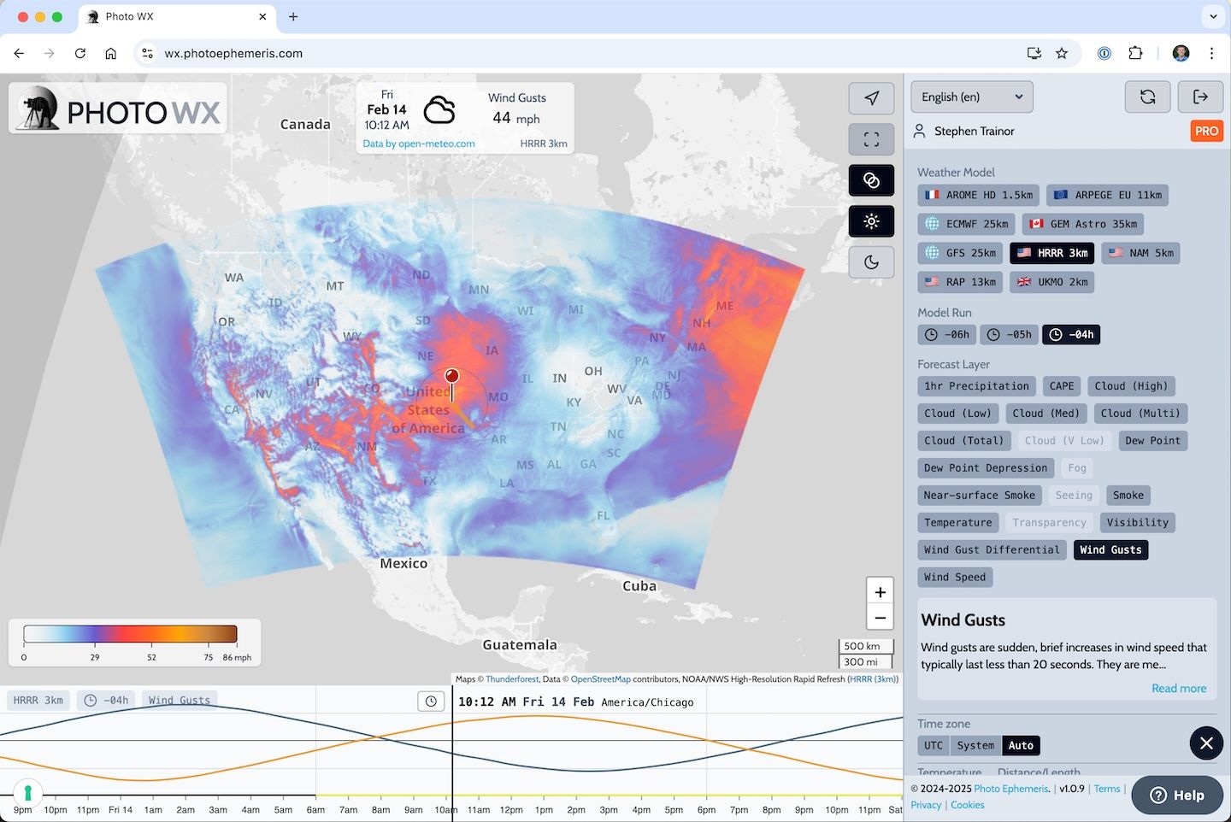Close the panel with the round X button
Screen dimensions: 1231x822
1206,743
